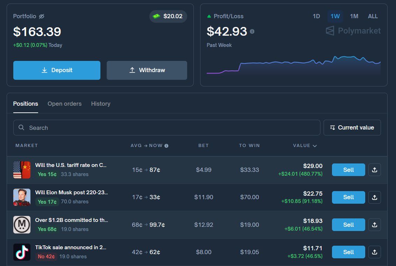Share the U.S. tariff rate position
Viewport: 396px width, 266px height.
[375, 170]
